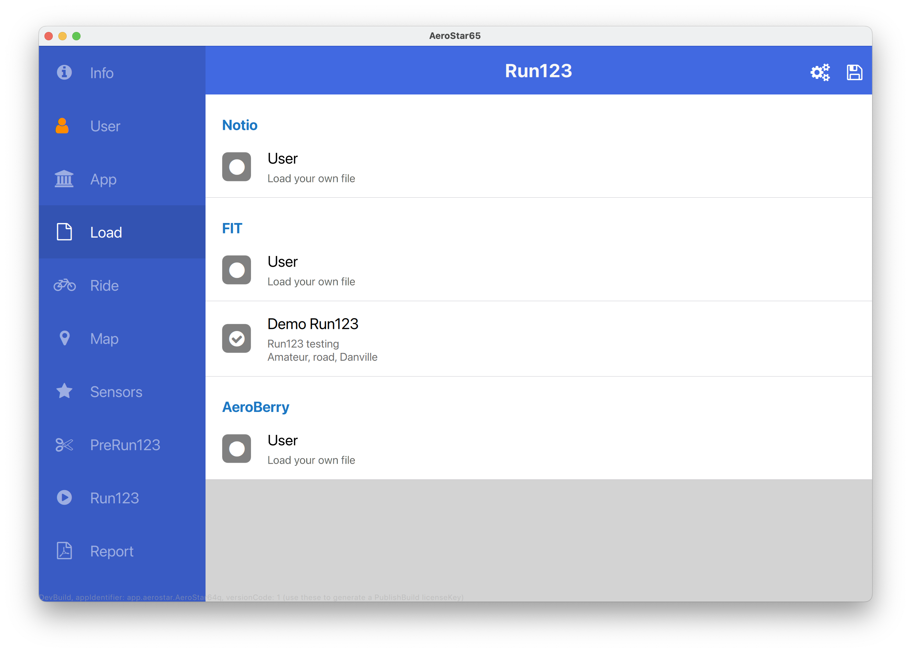
Task: Click the Demo Run123 list entry title
Action: tap(312, 324)
